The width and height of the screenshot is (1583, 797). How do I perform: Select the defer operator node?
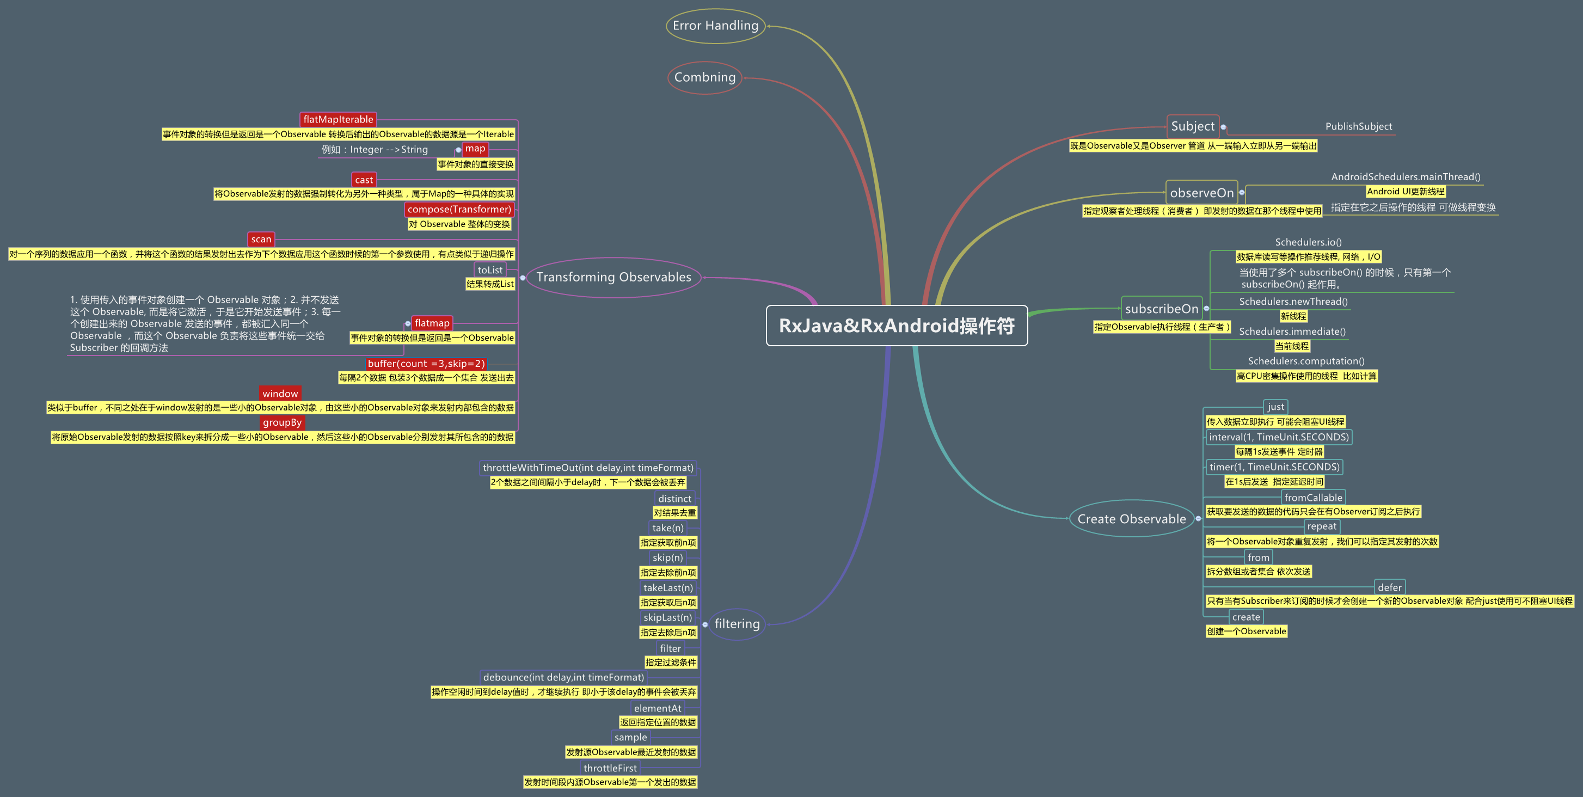click(x=1389, y=587)
